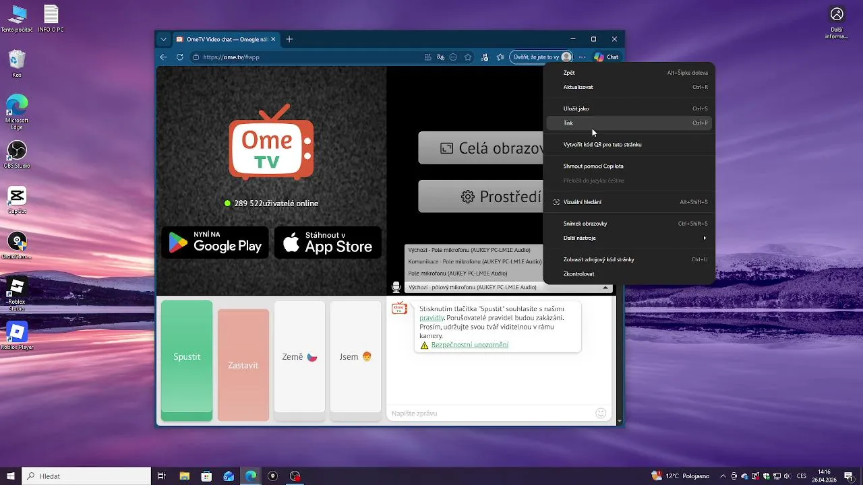Choose Zpět in the context menu
This screenshot has height=485, width=863.
628,72
